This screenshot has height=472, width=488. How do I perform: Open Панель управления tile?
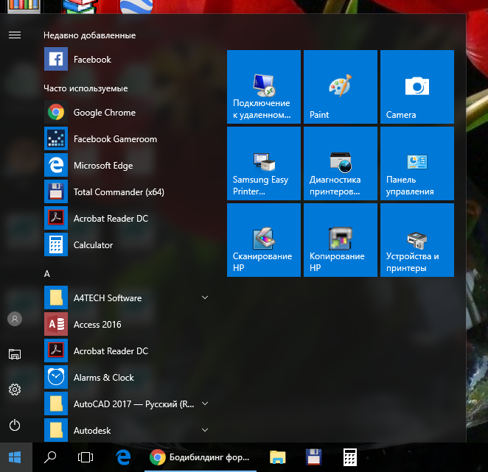(x=416, y=163)
